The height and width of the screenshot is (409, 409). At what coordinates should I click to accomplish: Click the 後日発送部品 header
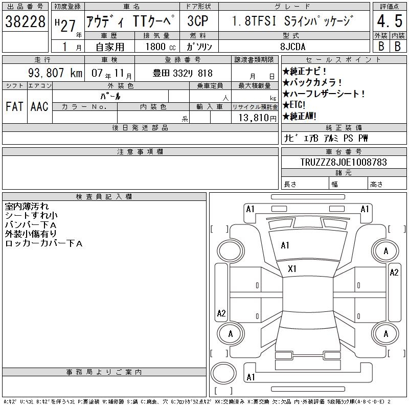(140, 127)
